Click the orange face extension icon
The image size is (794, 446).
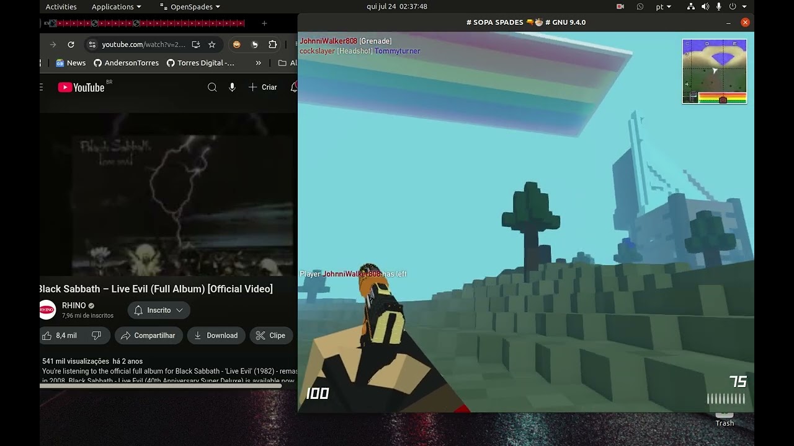point(236,45)
